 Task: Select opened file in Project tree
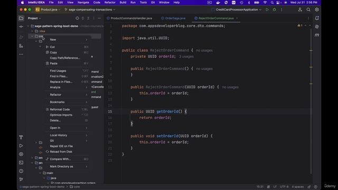(x=77, y=18)
